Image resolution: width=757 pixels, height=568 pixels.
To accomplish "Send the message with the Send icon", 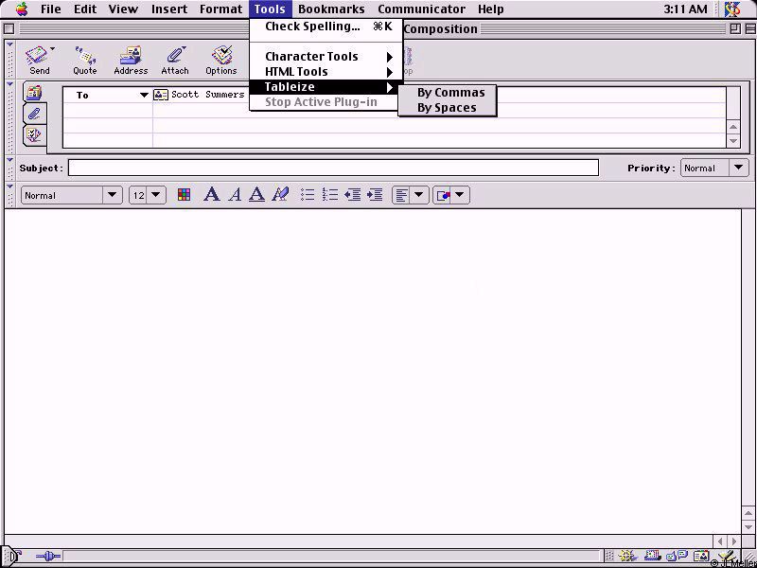I will point(39,60).
